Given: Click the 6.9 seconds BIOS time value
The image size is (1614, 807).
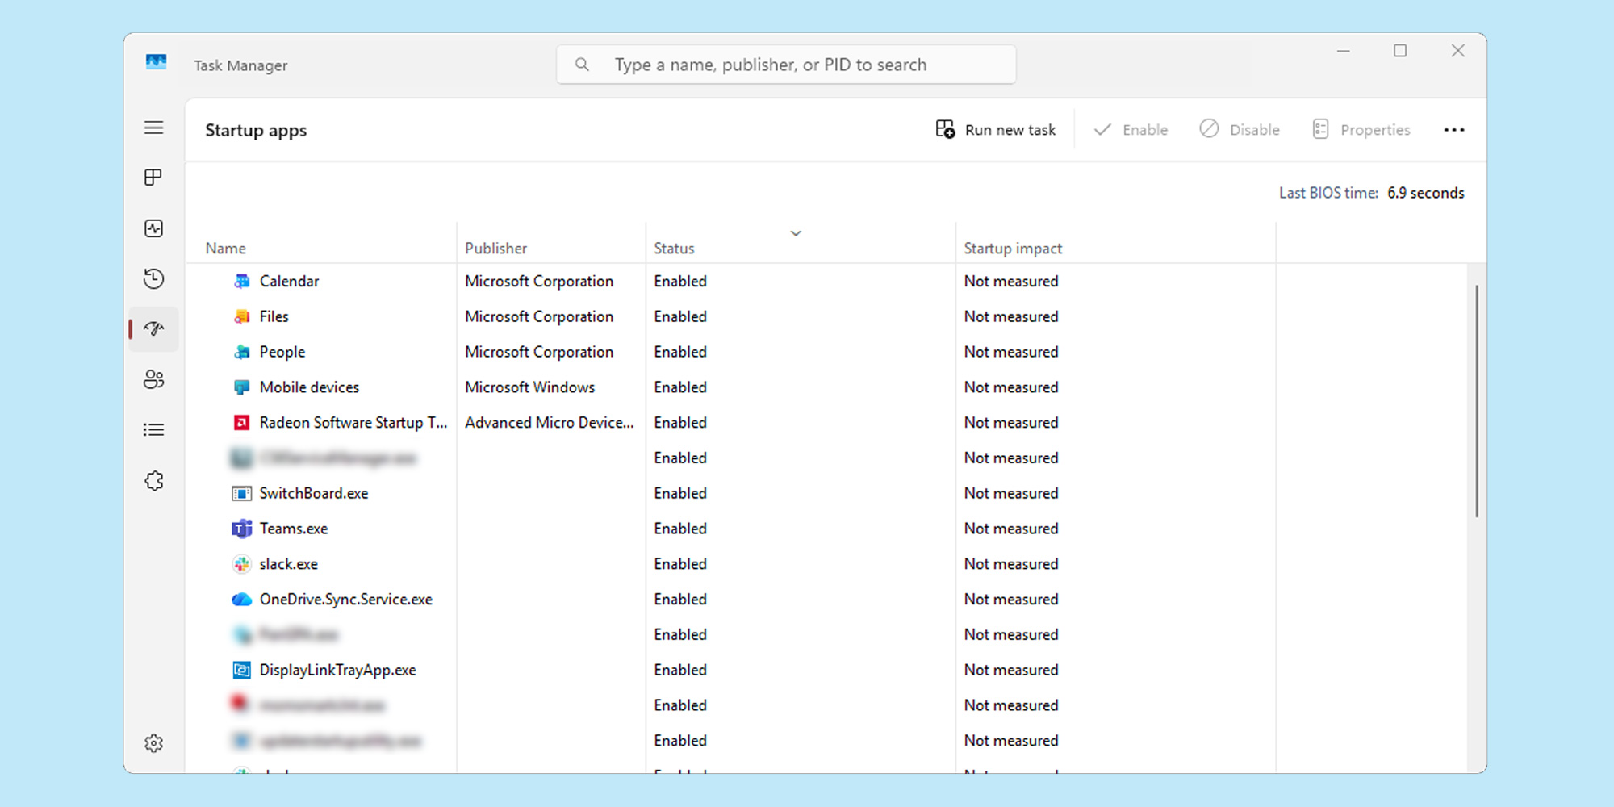Looking at the screenshot, I should click(1426, 193).
